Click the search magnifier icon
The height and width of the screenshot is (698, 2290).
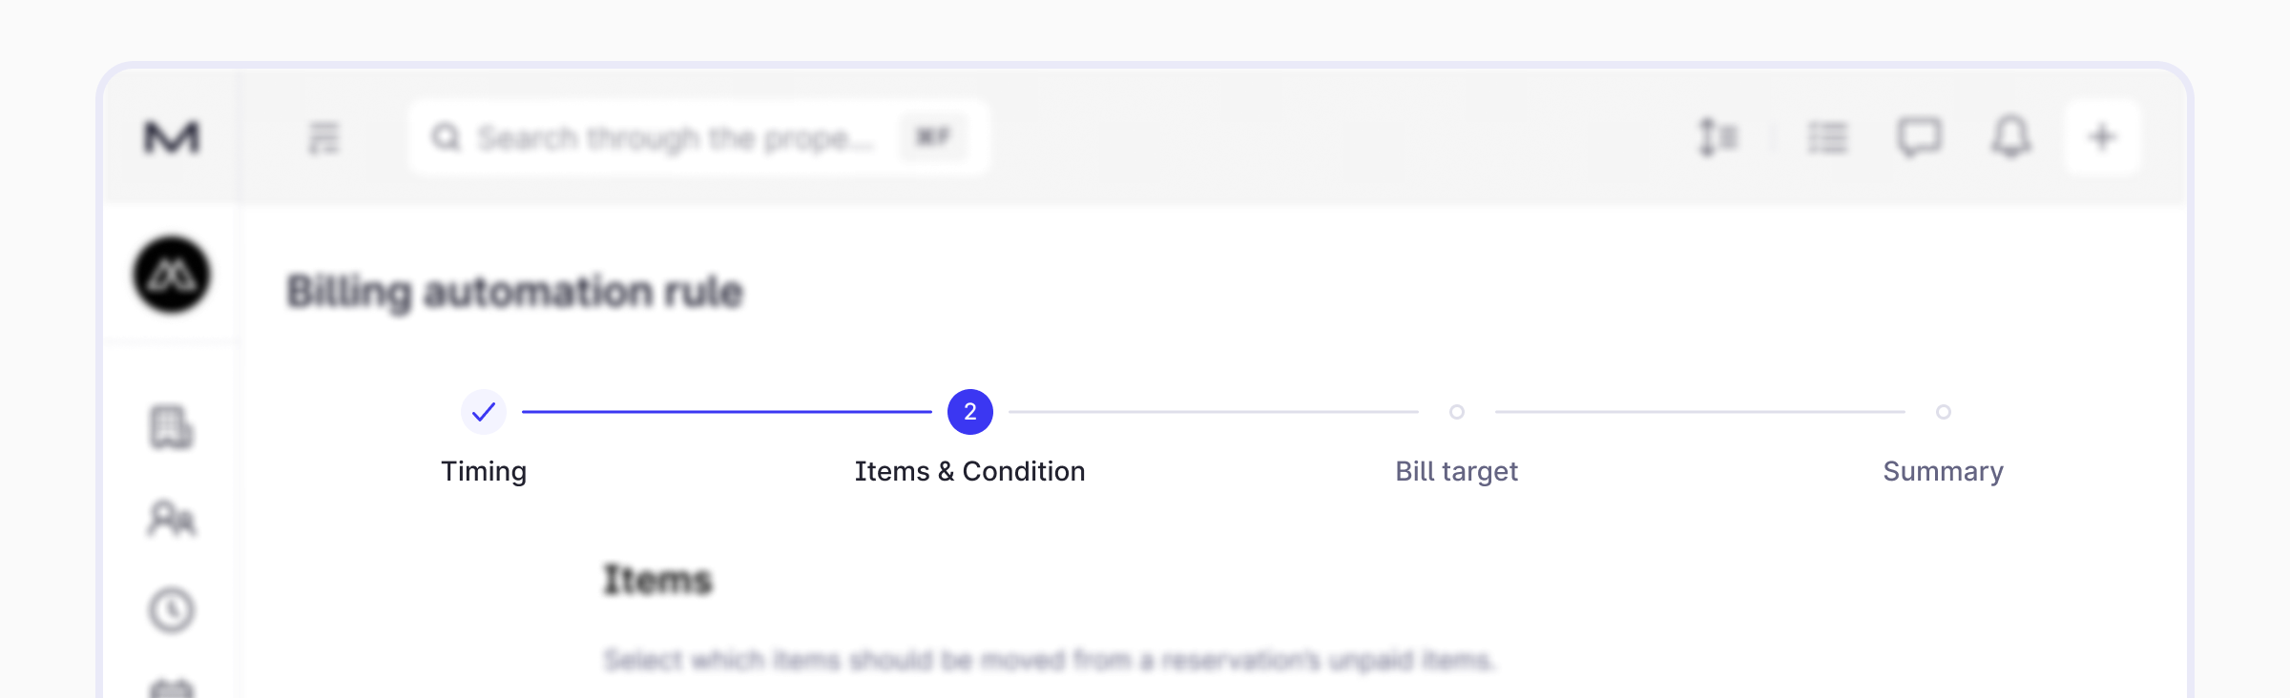point(446,138)
